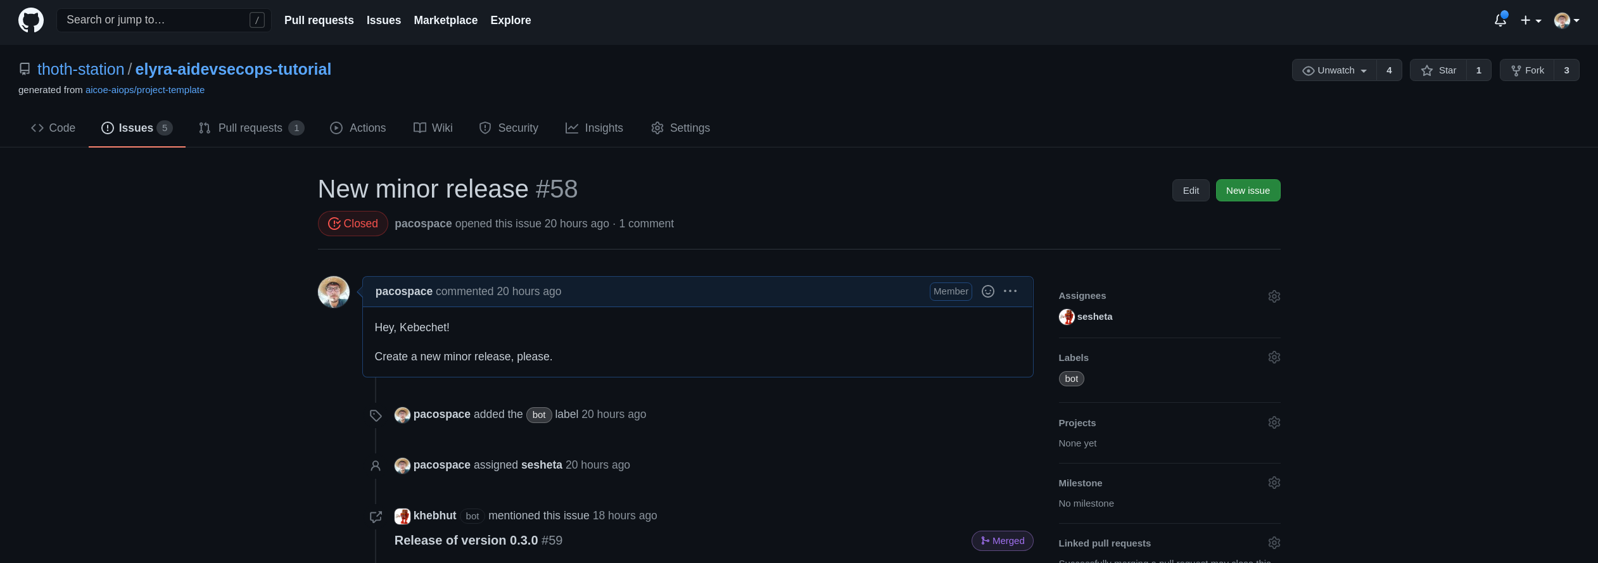Screen dimensions: 1598x563
Task: Fork this repository
Action: click(x=1527, y=70)
